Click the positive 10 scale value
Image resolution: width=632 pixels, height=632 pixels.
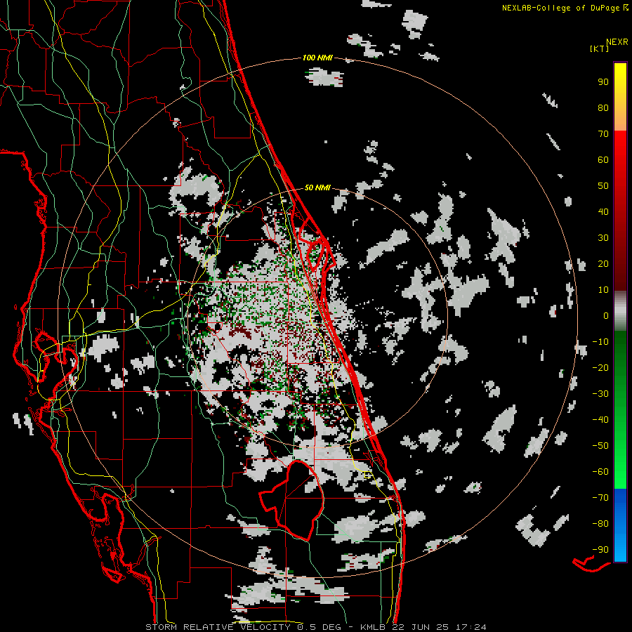pos(603,290)
